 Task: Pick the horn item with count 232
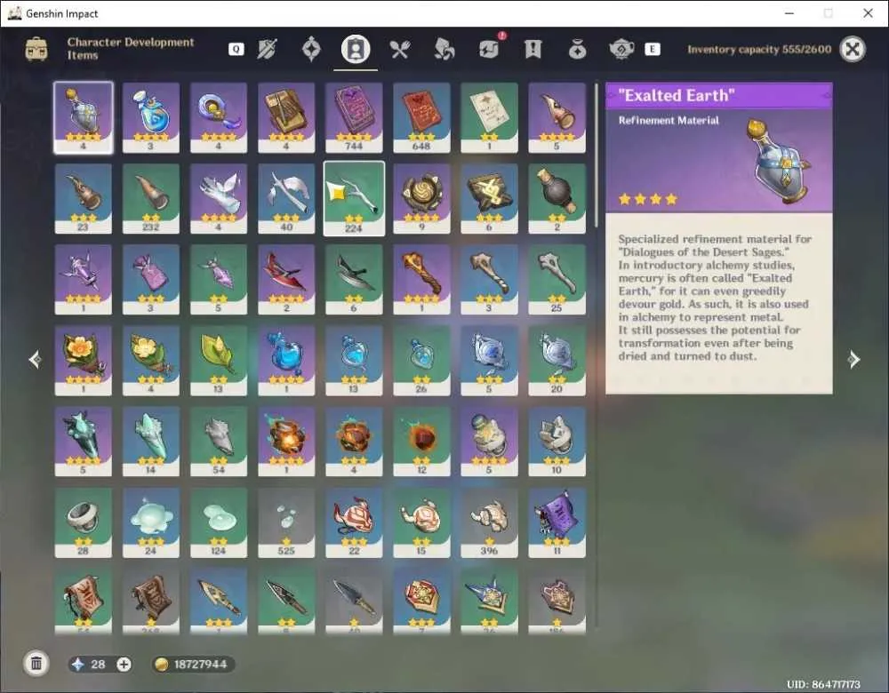[x=151, y=198]
